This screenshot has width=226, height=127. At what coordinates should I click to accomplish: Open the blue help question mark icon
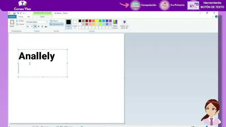coord(216,16)
